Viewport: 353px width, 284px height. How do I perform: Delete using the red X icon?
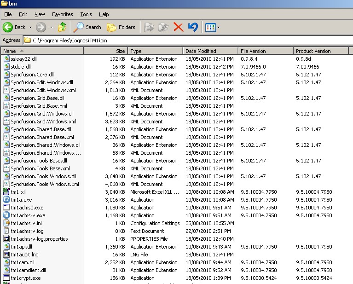[179, 27]
